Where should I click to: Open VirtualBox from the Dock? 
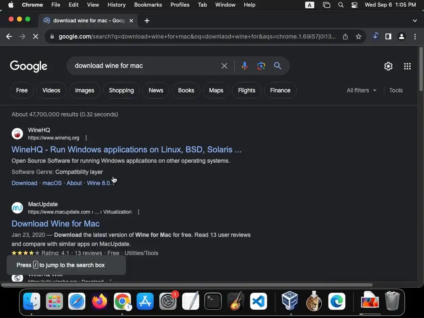(290, 301)
